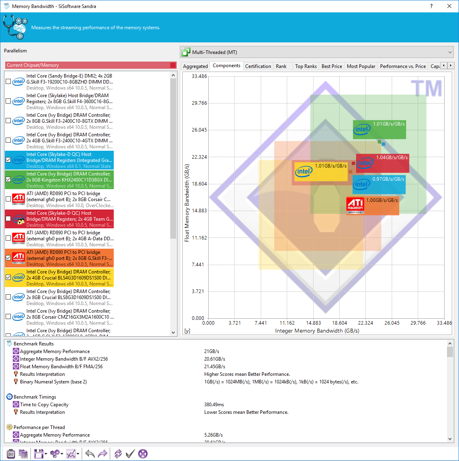Screen dimensions: 459x461
Task: Uncheck the orange ATI RD890 G.Skill checkbox
Action: tap(8, 258)
